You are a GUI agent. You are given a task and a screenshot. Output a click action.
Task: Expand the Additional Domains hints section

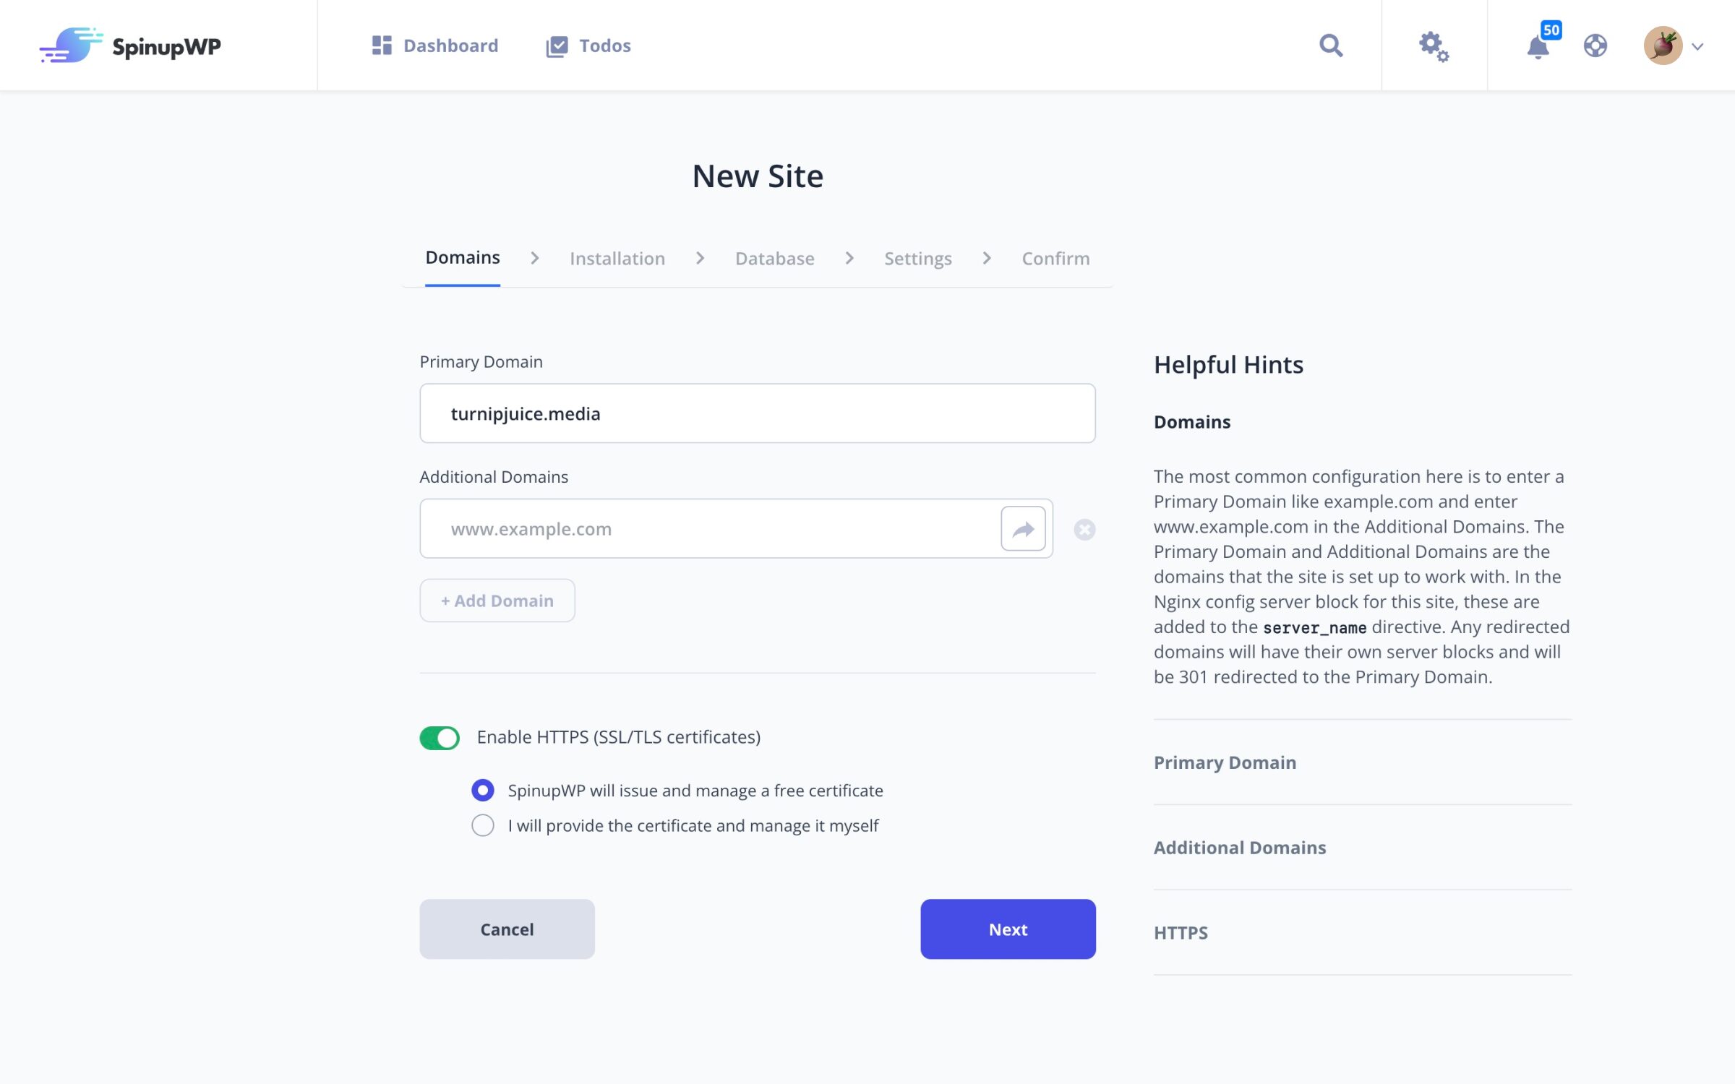pyautogui.click(x=1239, y=847)
